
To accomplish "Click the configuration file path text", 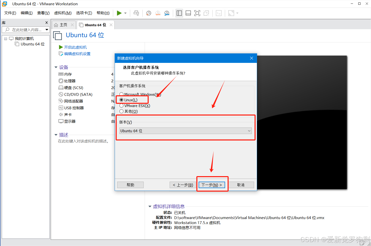I will (249, 218).
